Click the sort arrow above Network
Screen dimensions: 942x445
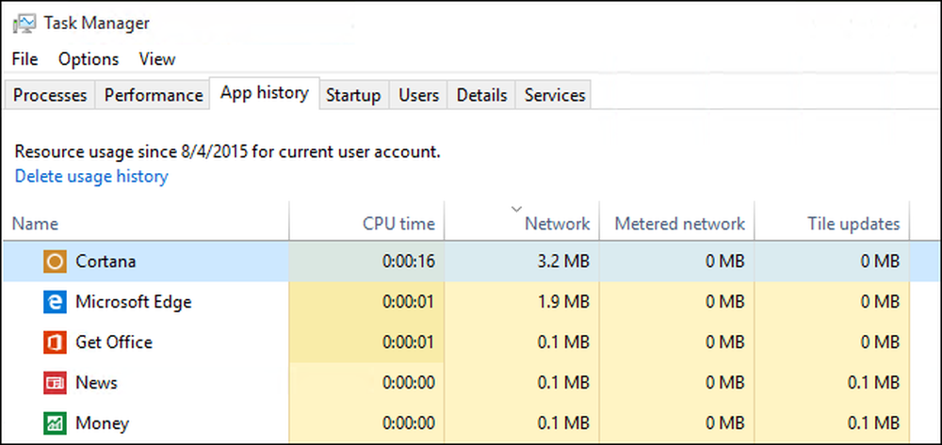515,209
